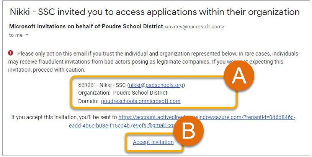
Task: Click the 'Domain:' label text
Action: [88, 101]
